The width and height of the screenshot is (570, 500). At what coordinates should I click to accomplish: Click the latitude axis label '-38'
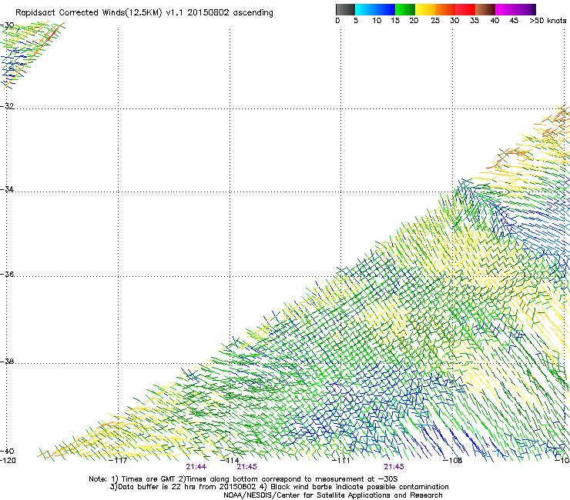coord(7,362)
